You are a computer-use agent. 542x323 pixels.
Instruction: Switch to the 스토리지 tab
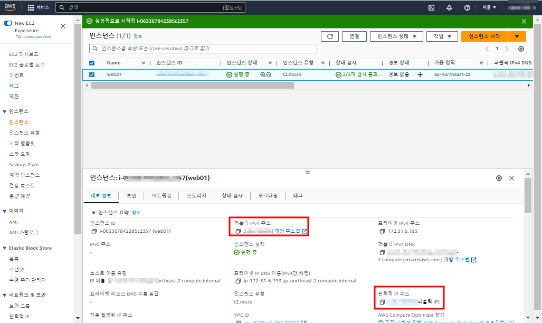pyautogui.click(x=196, y=196)
